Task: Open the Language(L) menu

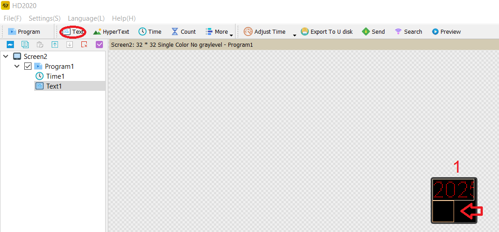Action: click(86, 18)
